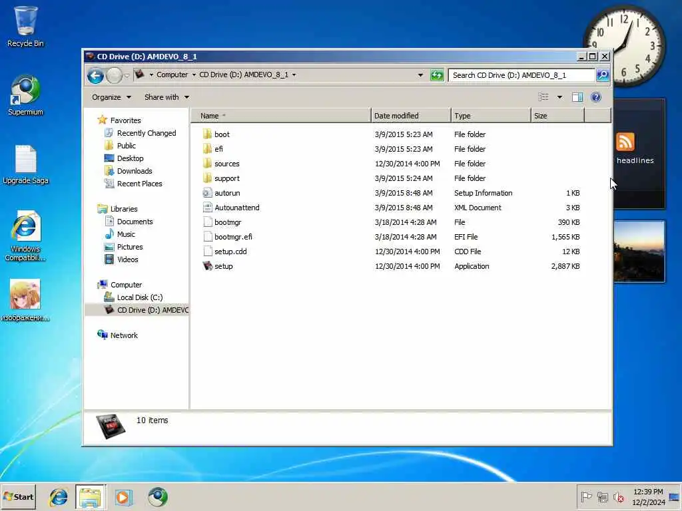Click the Search CD Drive input field

(x=521, y=75)
